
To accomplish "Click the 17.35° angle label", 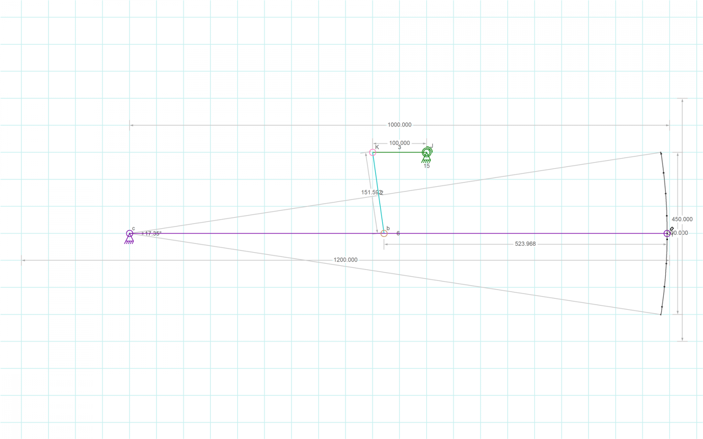I will (153, 234).
